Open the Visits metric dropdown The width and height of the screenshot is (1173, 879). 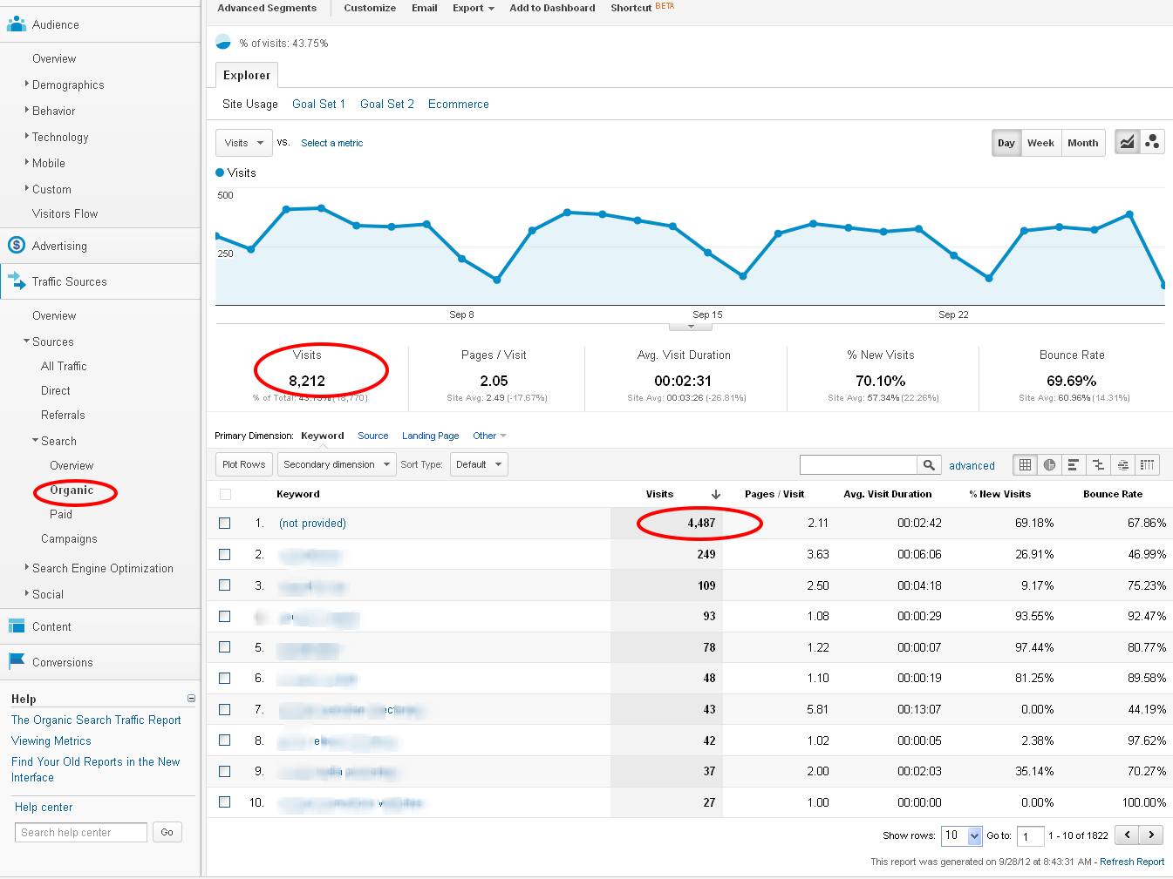click(243, 143)
